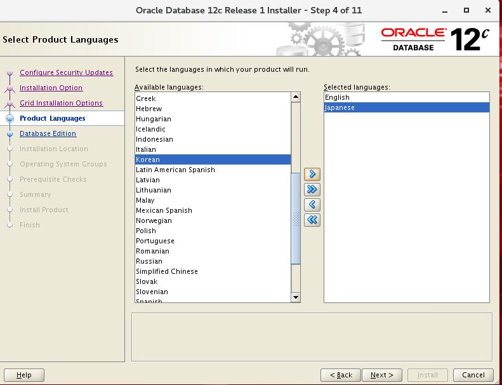
Task: Select Portuguese language entry
Action: pos(213,241)
